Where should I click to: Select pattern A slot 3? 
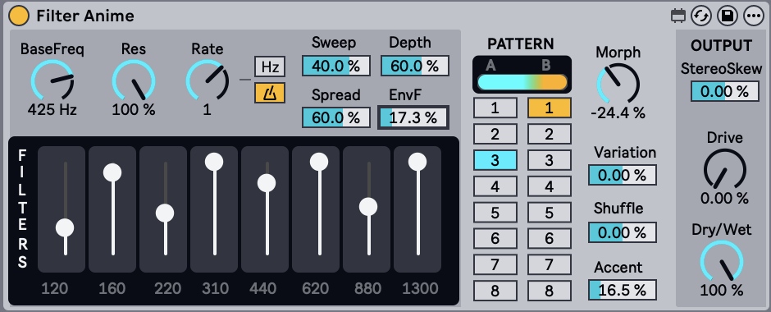pos(495,160)
